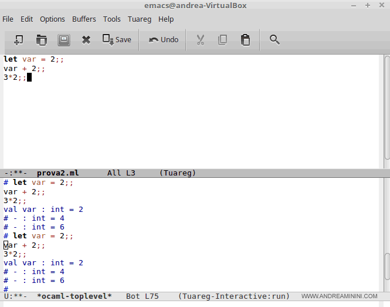Screen dimensions: 390x307
Task: Click the *ocaml-toplevel* buffer name in mode line
Action: click(x=74, y=296)
